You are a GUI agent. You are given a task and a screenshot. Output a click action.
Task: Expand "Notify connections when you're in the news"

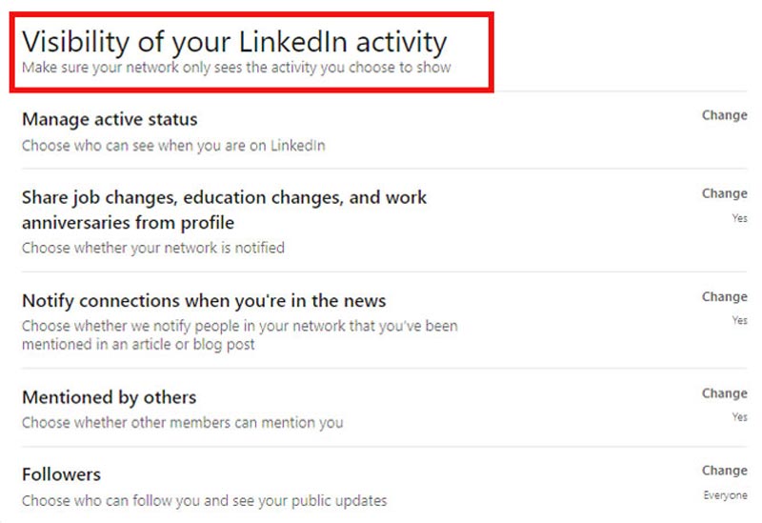204,300
